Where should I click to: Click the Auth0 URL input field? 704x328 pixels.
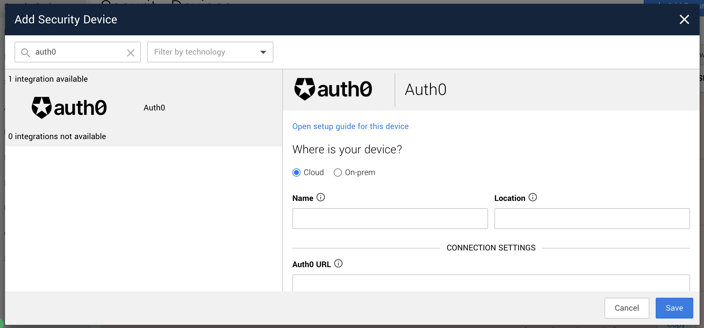pos(491,283)
